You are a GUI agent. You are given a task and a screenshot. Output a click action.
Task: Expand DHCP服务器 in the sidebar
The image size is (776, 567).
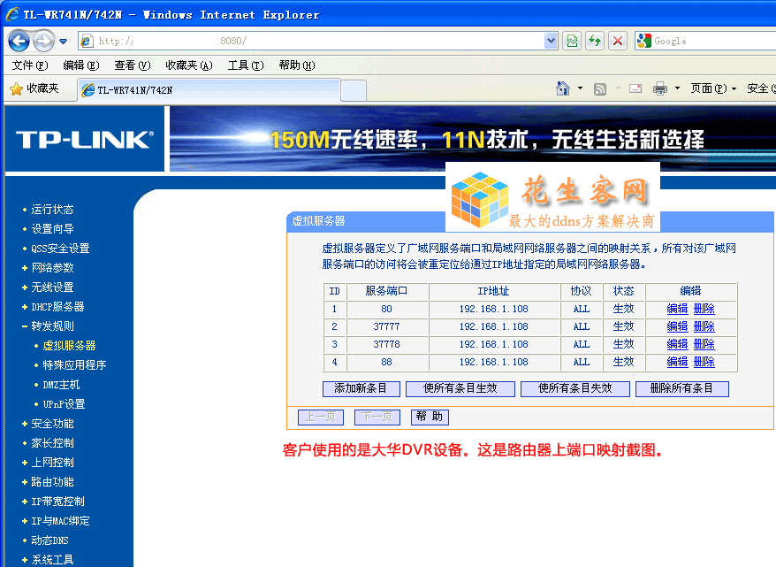point(57,307)
